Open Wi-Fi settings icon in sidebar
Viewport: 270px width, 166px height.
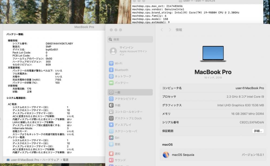pos(111,63)
